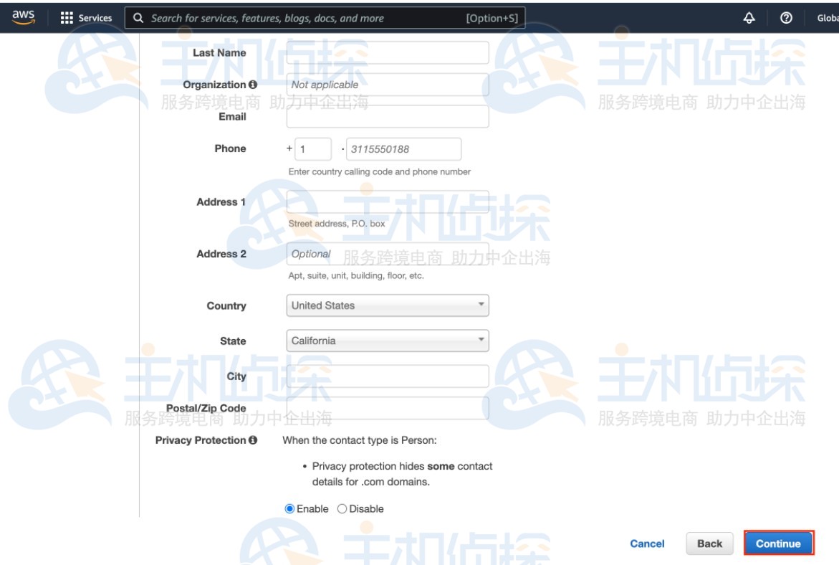Disable privacy protection

[x=342, y=508]
